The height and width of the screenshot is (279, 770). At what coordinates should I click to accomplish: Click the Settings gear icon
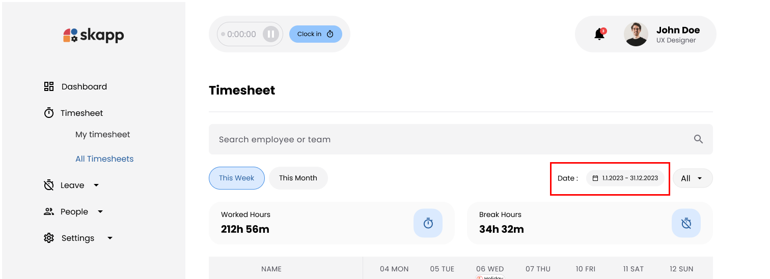pos(49,238)
